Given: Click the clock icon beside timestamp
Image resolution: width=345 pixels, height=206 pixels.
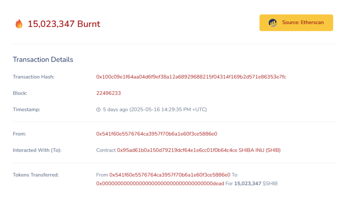Looking at the screenshot, I should (98, 110).
